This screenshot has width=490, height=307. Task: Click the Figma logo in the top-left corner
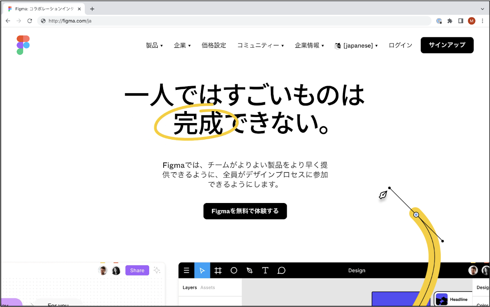(x=23, y=45)
